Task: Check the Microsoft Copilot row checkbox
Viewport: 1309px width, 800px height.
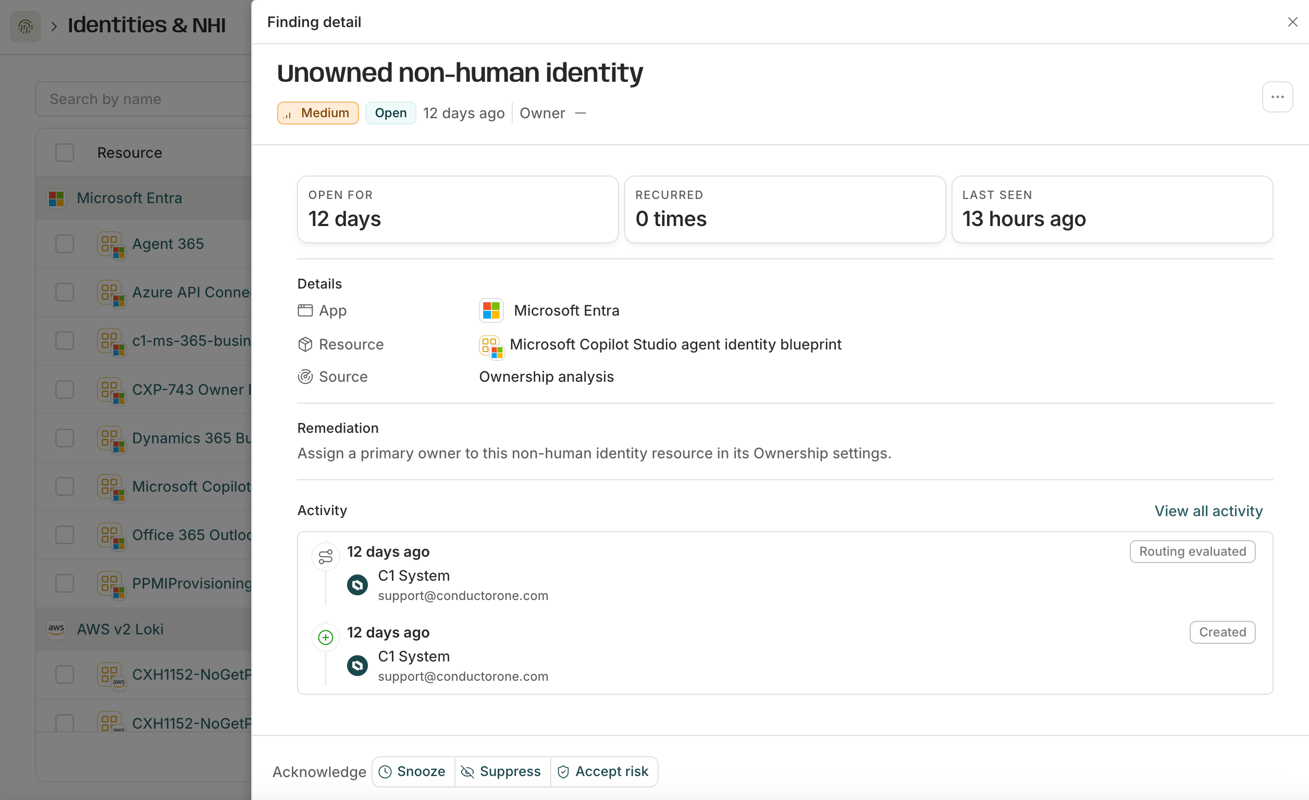Action: point(65,487)
